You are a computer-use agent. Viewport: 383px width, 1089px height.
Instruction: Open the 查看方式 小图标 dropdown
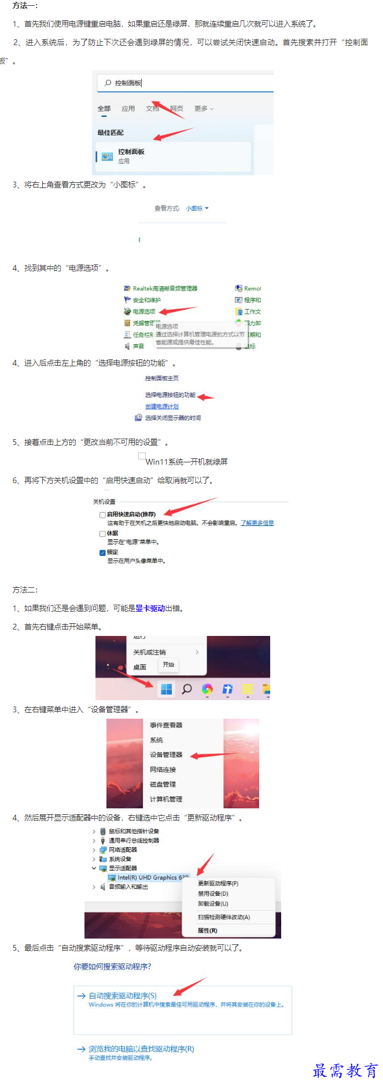click(197, 208)
